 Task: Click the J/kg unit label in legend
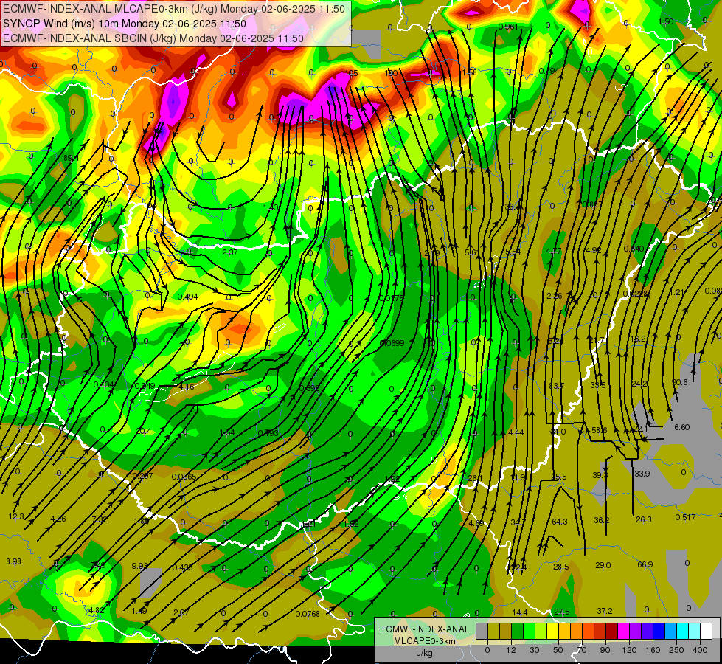pyautogui.click(x=425, y=653)
